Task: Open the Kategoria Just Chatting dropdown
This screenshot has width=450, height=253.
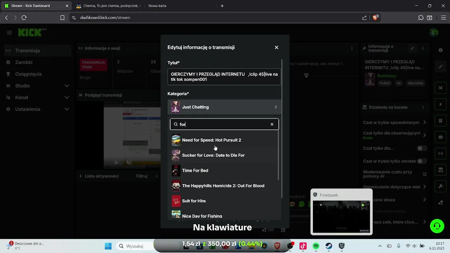Action: (224, 107)
